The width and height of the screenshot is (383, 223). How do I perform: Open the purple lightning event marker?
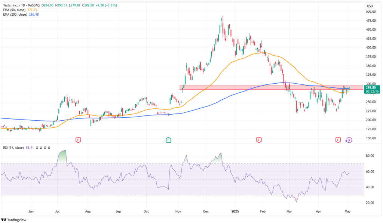click(x=349, y=140)
